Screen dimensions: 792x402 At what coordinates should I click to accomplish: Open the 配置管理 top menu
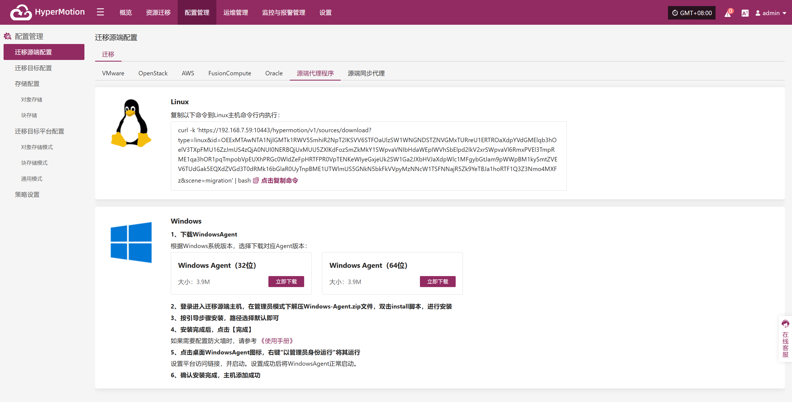click(197, 12)
